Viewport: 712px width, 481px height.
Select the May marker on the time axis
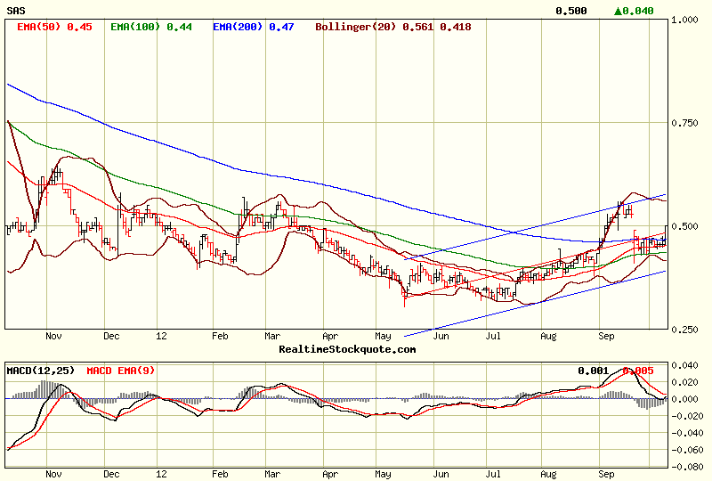383,337
